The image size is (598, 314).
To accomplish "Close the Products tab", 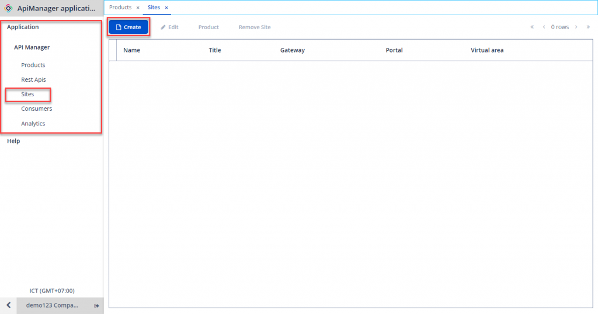I will 138,8.
